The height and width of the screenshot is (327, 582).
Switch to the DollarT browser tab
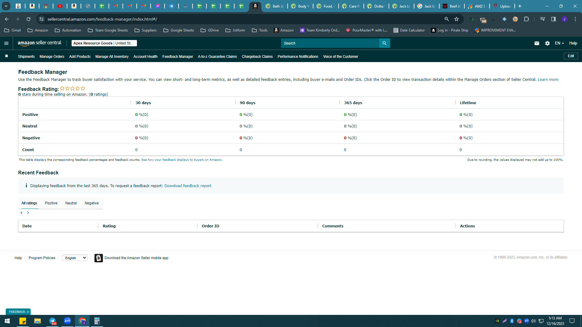point(376,6)
